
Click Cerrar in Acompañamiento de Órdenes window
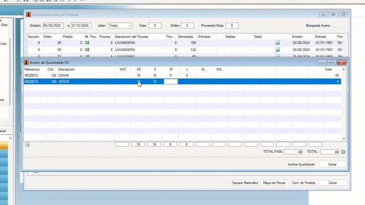333,183
